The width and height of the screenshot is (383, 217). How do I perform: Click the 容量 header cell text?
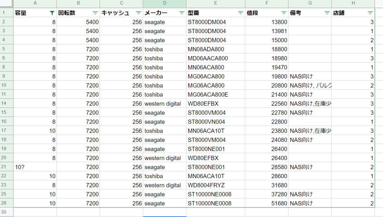(21, 13)
